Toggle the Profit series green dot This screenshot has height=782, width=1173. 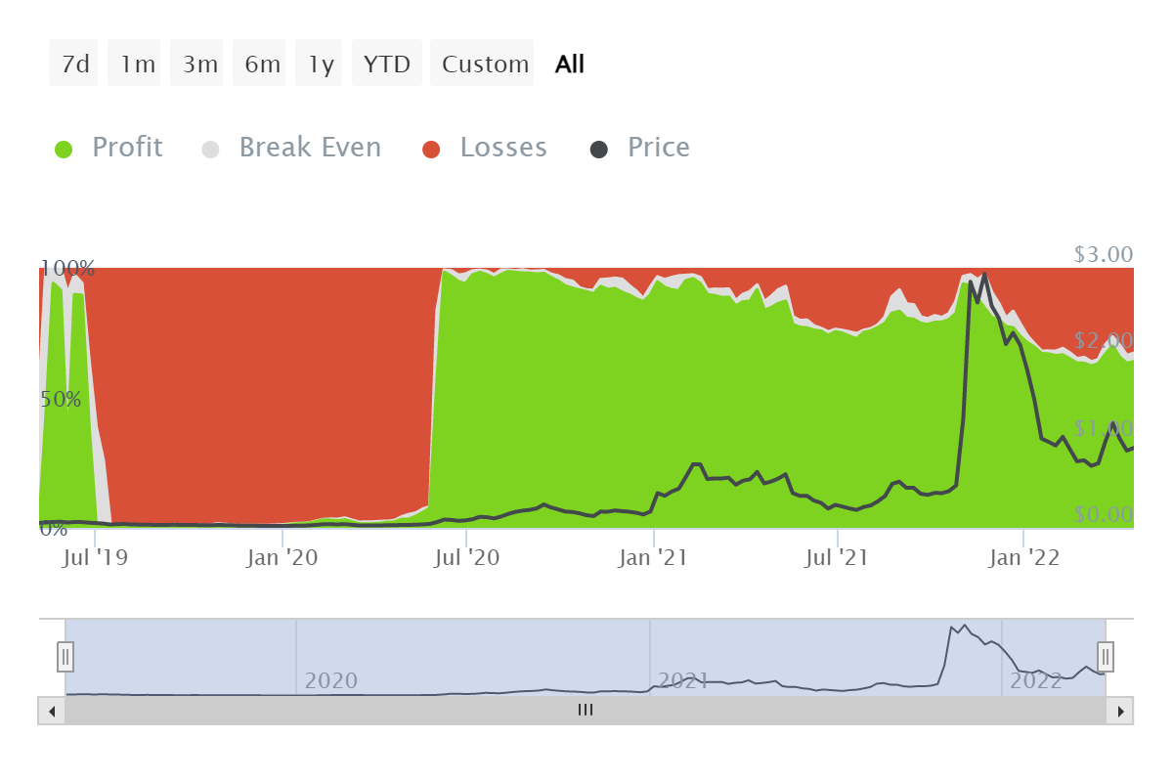[65, 149]
